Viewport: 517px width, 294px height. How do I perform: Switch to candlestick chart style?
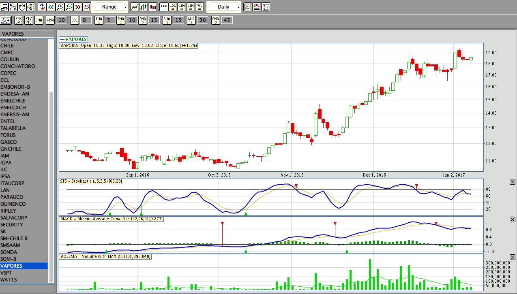153,7
